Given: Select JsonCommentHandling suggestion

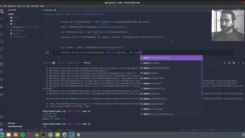Looking at the screenshot, I should (171, 58).
